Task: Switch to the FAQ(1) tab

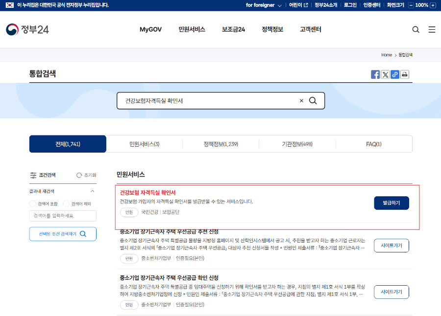Action: [374, 144]
